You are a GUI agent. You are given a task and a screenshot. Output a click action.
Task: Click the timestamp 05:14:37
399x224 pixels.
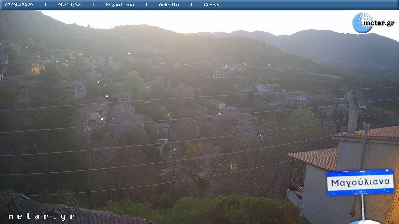coord(69,5)
